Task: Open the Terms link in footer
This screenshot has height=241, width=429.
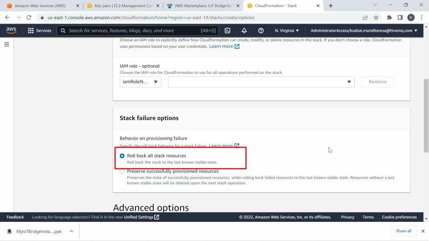Action: click(368, 217)
